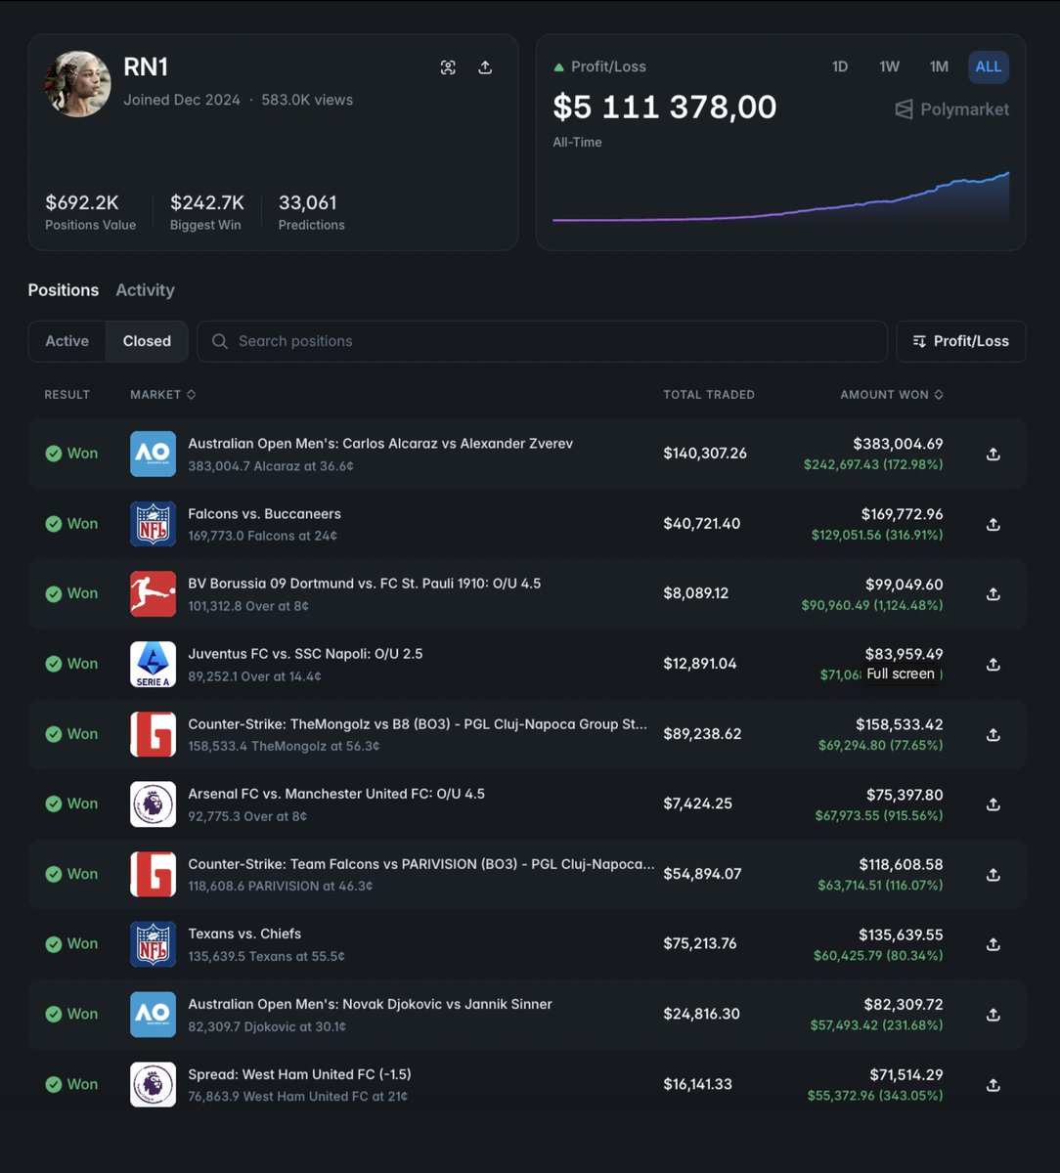Viewport: 1060px width, 1173px height.
Task: Click total traded value $89,238.62
Action: pos(702,734)
